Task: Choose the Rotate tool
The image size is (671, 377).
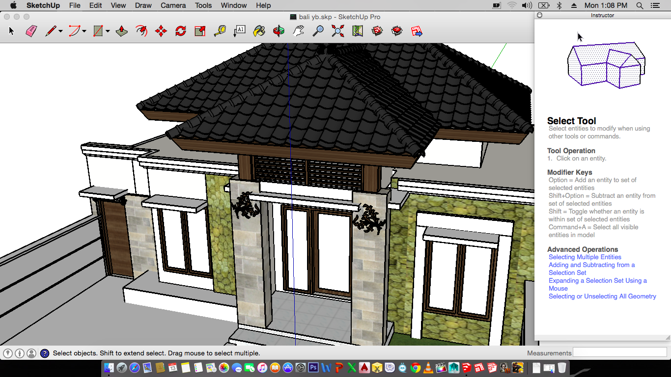Action: point(181,31)
